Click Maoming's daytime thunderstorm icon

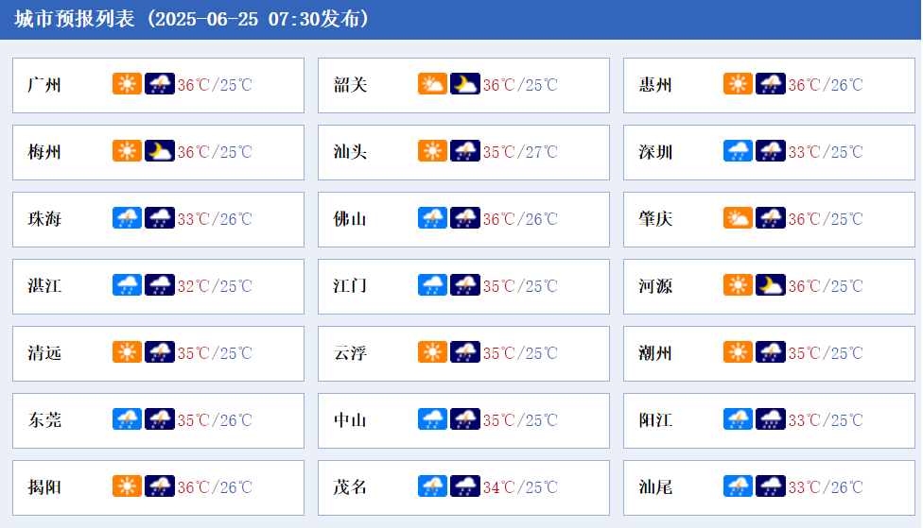coord(433,486)
